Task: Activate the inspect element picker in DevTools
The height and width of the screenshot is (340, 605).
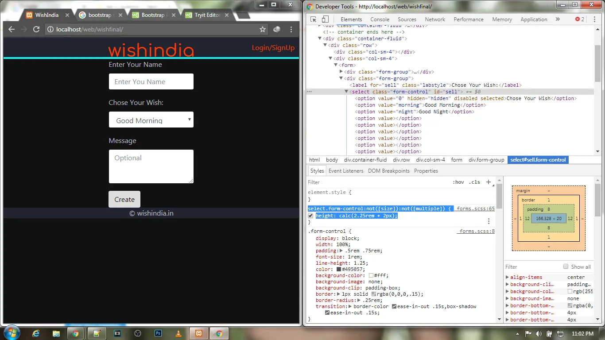Action: pos(314,19)
